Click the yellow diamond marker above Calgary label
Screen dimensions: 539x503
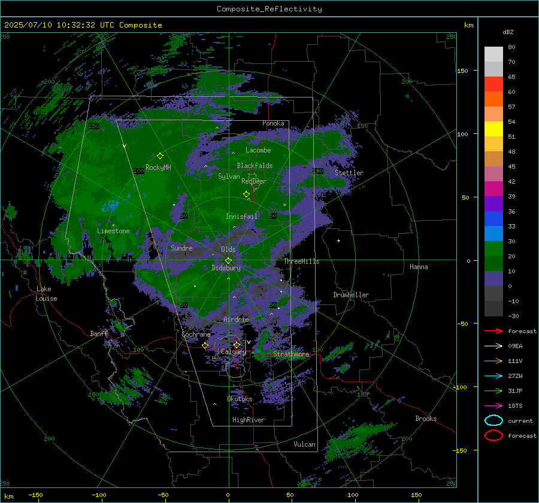tap(237, 345)
